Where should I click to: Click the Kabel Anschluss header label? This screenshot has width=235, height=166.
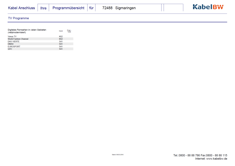tap(21, 8)
